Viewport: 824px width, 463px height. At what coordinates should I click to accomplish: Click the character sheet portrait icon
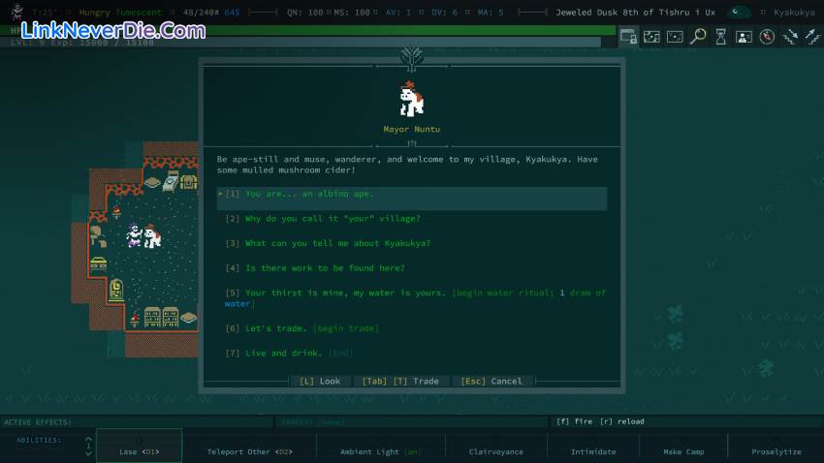pyautogui.click(x=744, y=37)
